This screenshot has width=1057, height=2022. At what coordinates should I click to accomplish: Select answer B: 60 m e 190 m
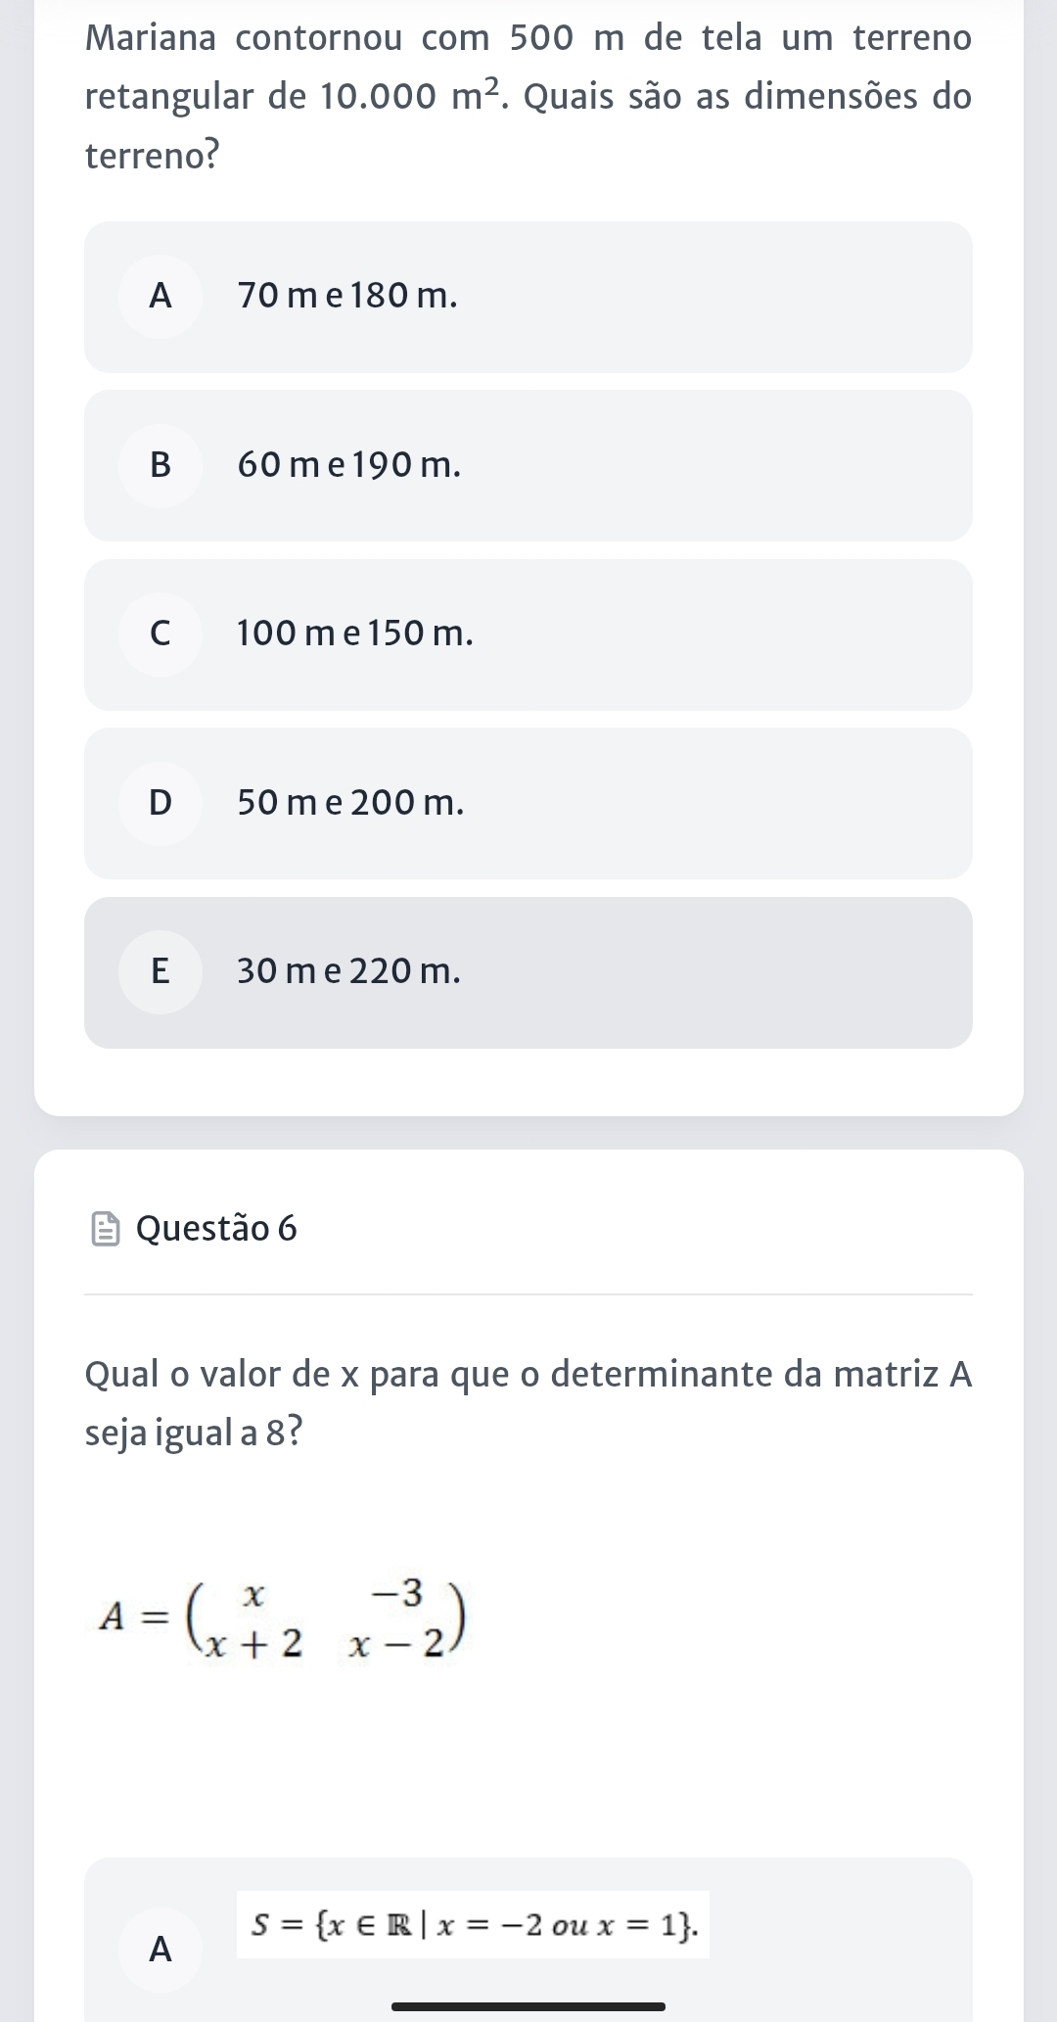point(528,466)
